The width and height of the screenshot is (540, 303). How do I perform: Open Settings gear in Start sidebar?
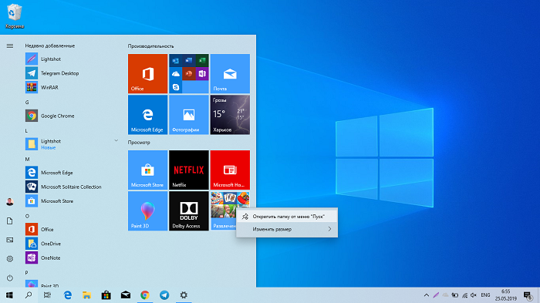10,259
